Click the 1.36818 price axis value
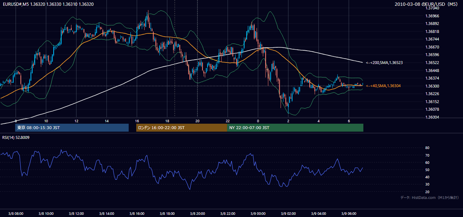Viewport: 463px width, 217px height. (432, 31)
